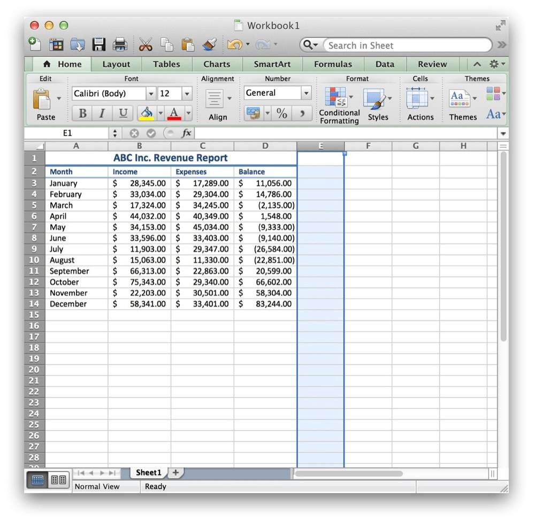The height and width of the screenshot is (521, 535).
Task: Switch to the Charts ribbon tab
Action: 217,64
